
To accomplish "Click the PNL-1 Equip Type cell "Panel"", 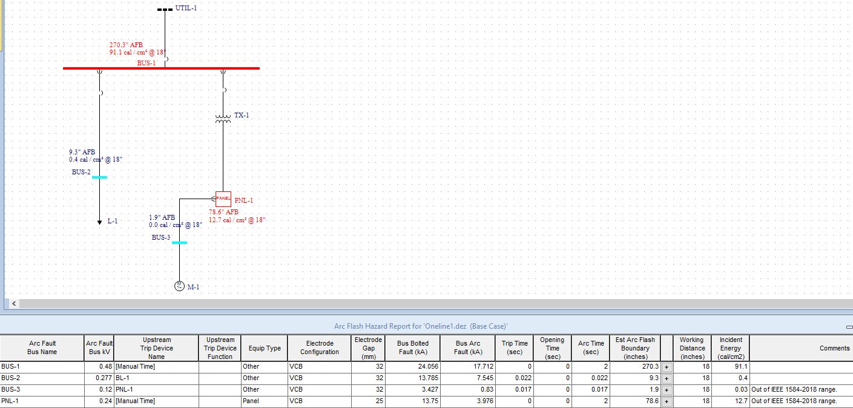I will tap(264, 401).
